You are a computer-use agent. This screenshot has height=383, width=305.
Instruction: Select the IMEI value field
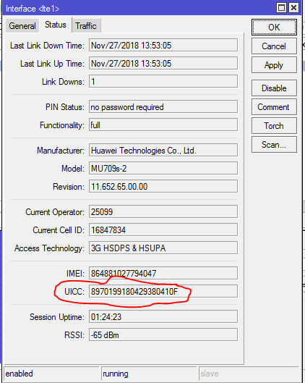pos(163,273)
